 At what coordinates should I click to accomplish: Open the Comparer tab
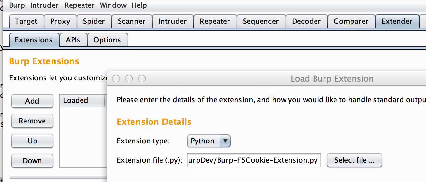point(351,21)
